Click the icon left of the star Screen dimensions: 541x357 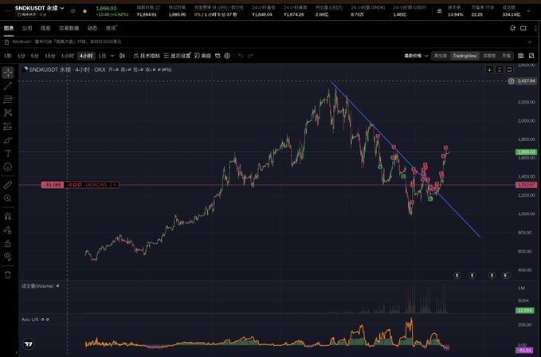73,11
